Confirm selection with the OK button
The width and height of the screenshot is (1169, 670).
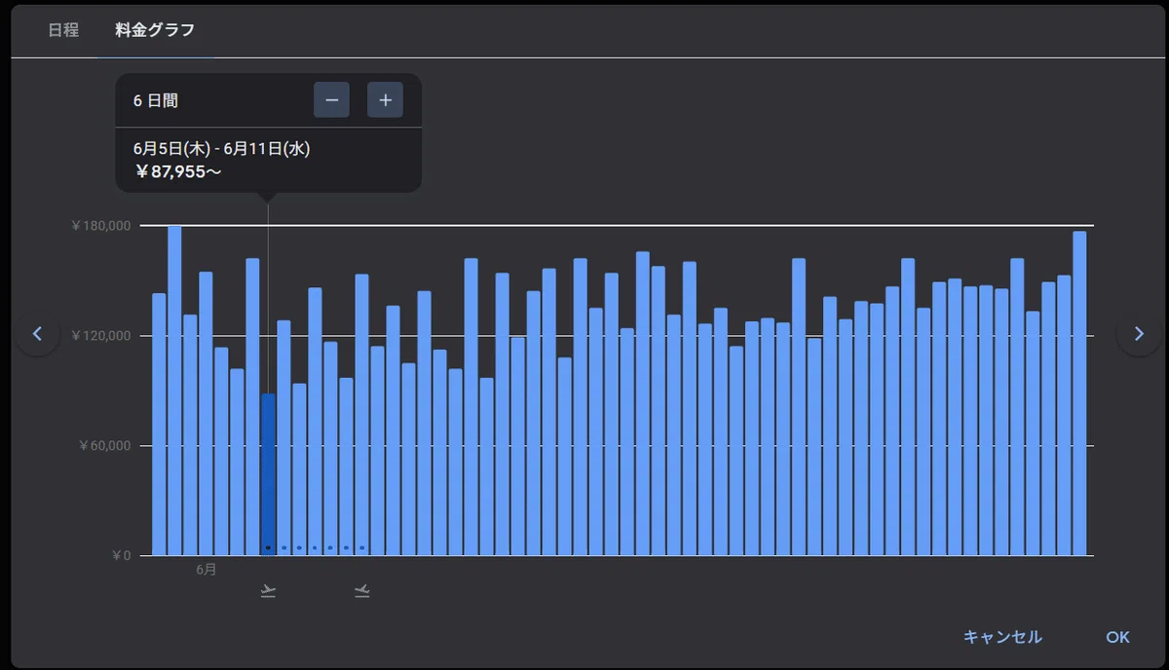click(1117, 637)
